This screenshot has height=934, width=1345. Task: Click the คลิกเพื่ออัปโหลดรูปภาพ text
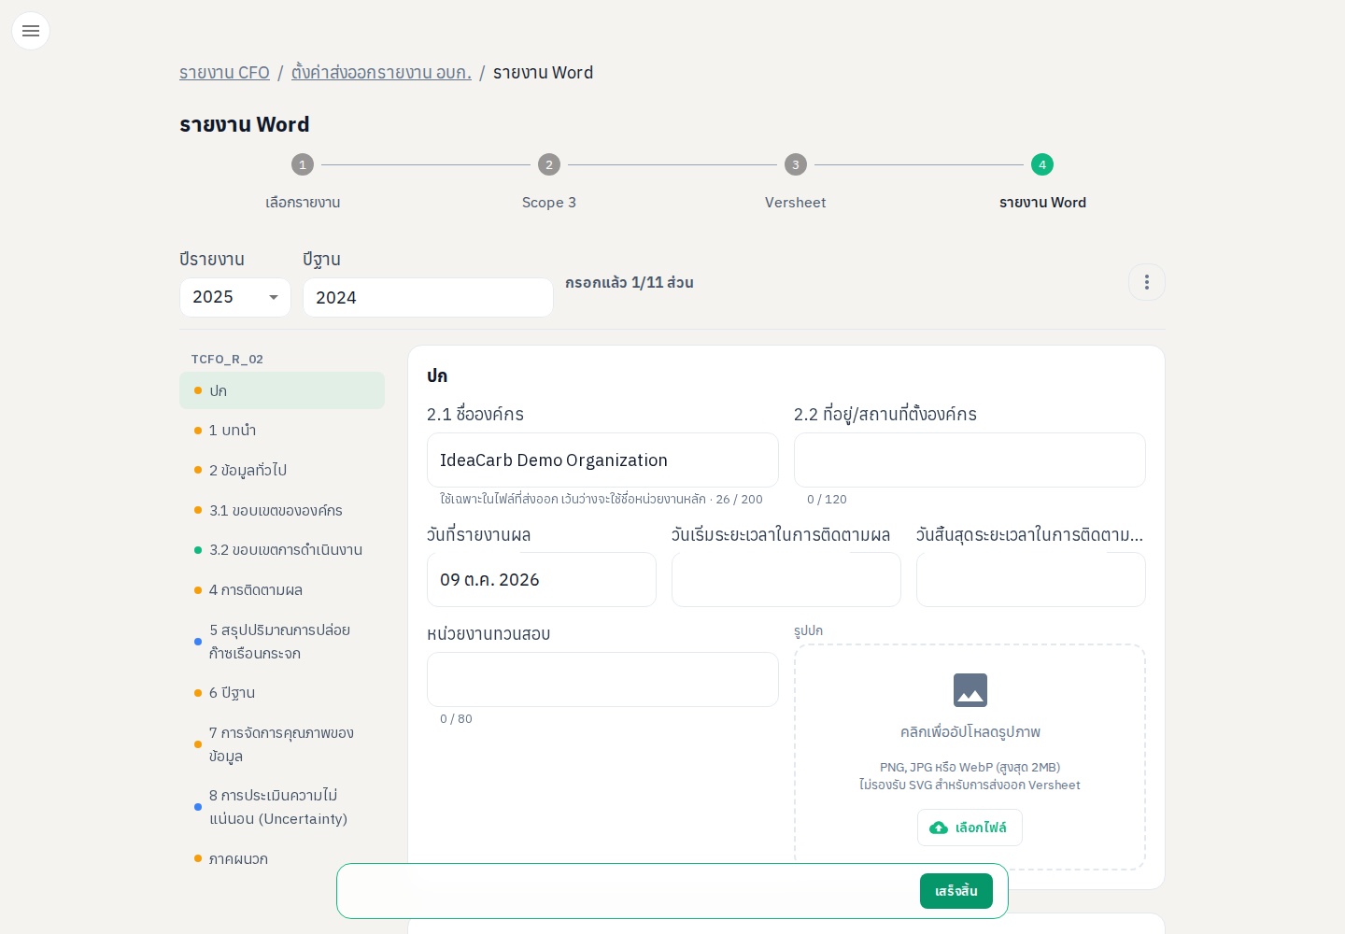970,732
